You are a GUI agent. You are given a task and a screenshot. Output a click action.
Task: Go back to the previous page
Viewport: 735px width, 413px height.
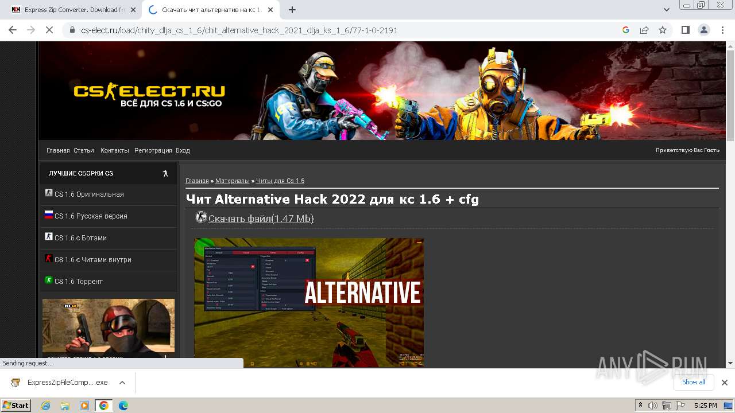[x=13, y=30]
